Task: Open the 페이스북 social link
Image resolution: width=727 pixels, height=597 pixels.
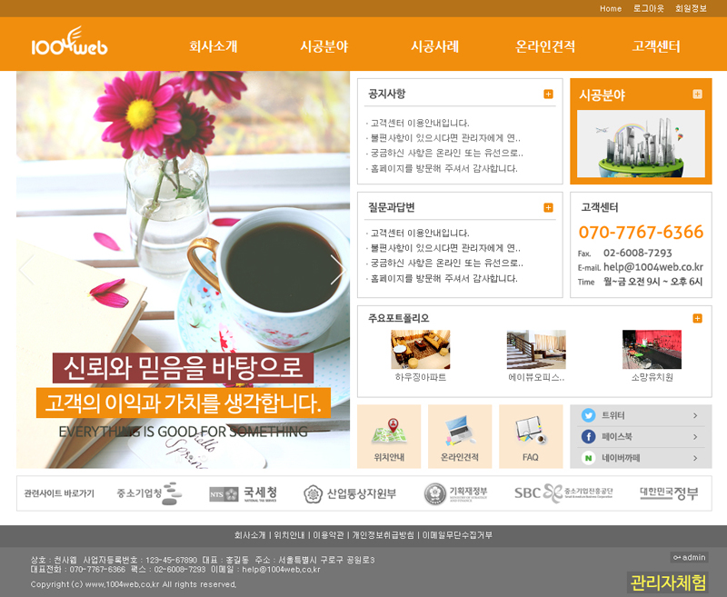Action: tap(641, 437)
